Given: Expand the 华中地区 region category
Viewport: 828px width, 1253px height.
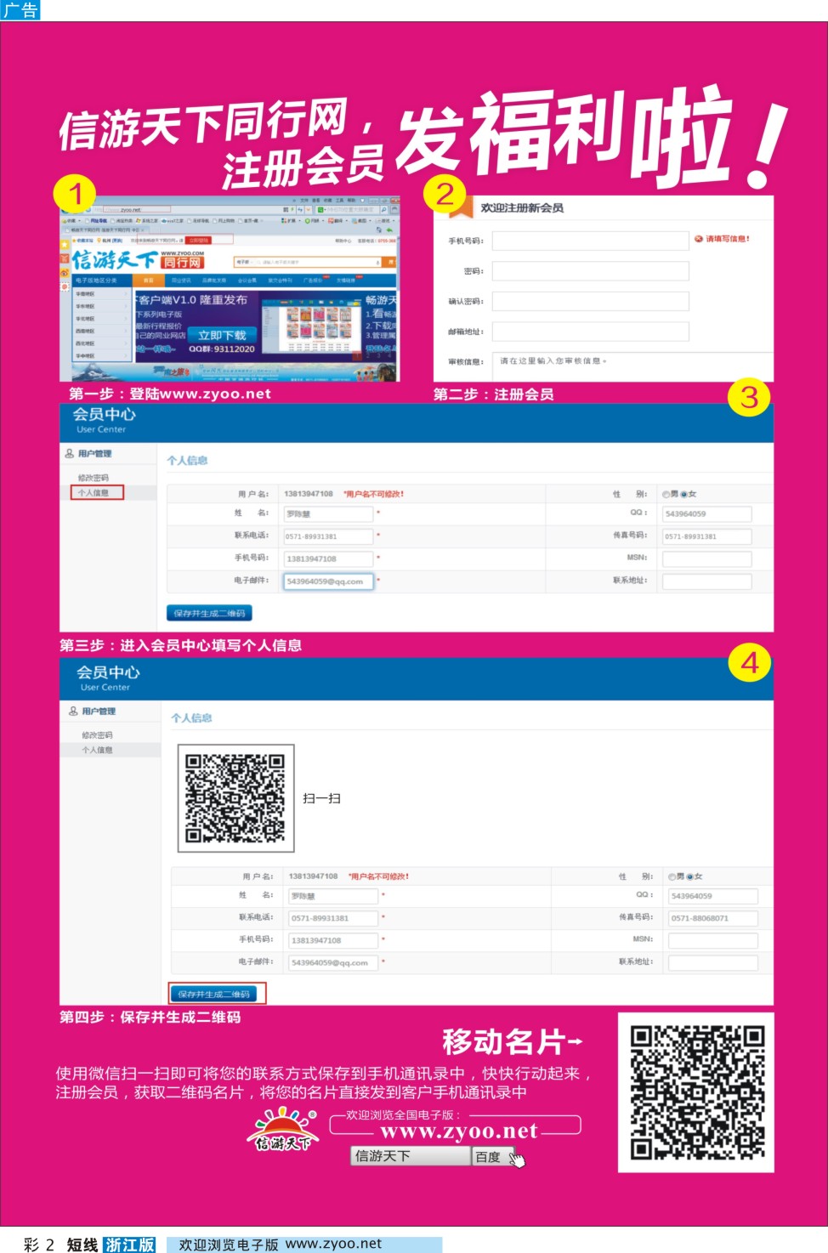Looking at the screenshot, I should pyautogui.click(x=102, y=356).
